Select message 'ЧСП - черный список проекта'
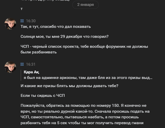This screenshot has height=128, width=165. (x=84, y=47)
